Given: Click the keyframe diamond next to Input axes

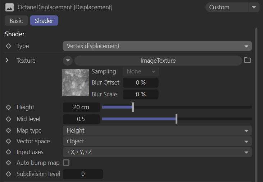Looking at the screenshot, I should click(8, 152).
